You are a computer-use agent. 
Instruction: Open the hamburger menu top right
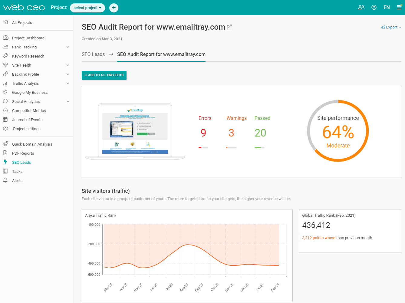click(x=399, y=7)
